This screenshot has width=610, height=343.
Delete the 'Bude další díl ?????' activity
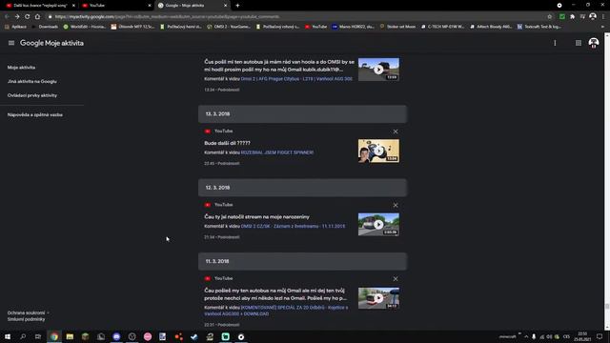tap(396, 131)
